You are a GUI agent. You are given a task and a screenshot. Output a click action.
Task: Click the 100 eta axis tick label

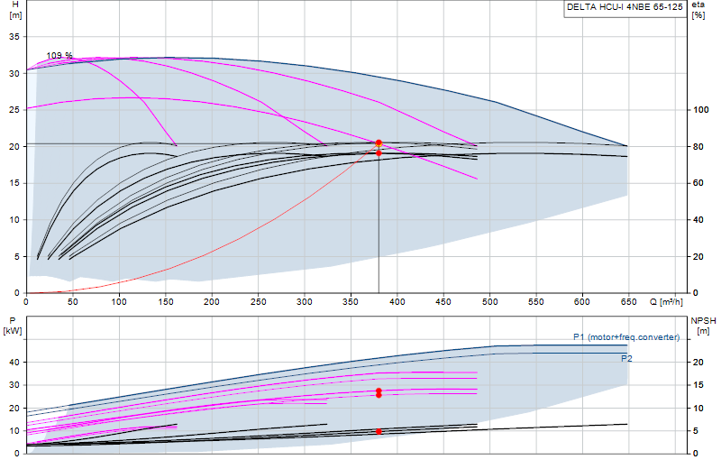[x=701, y=109]
